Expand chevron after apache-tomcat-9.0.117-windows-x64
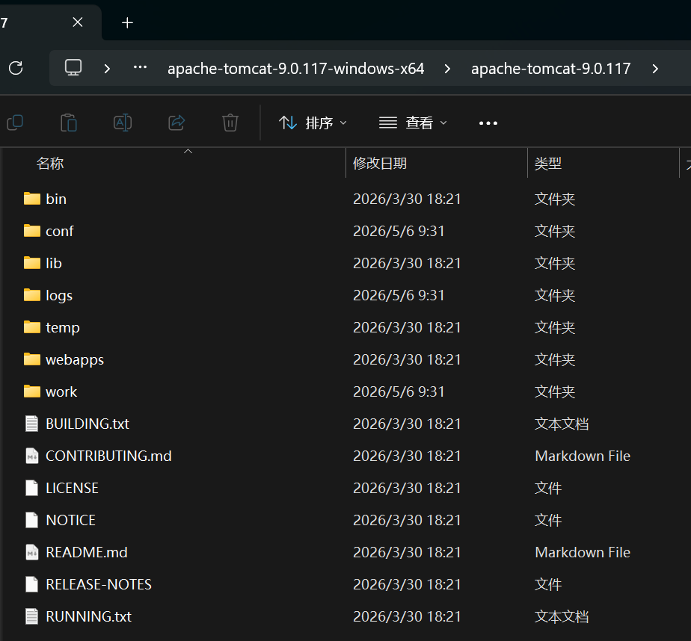The width and height of the screenshot is (691, 641). pyautogui.click(x=447, y=69)
